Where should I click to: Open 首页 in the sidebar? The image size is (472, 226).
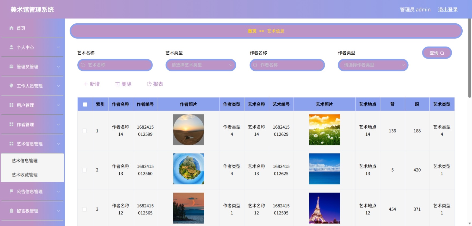[32, 28]
